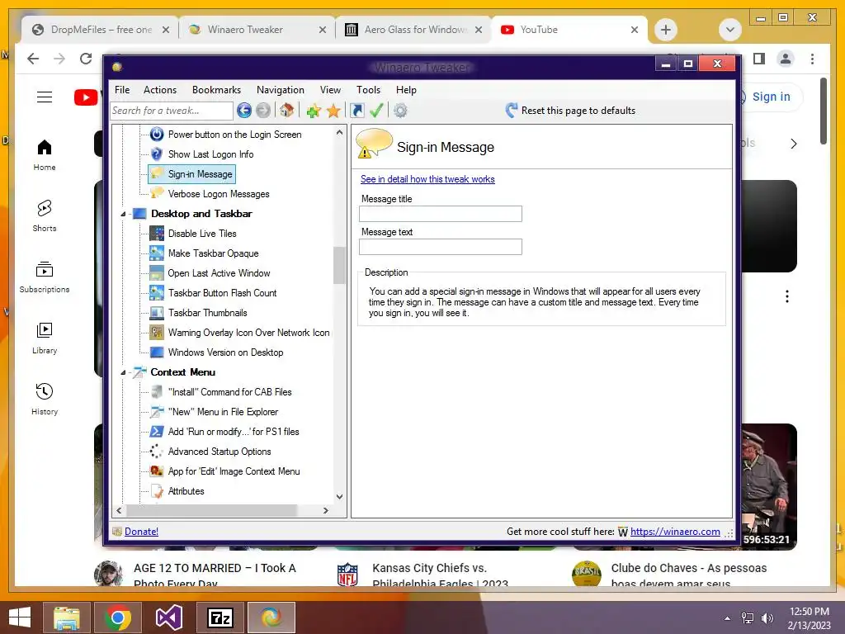Viewport: 845px width, 634px height.
Task: Select Power button on the Login Screen
Action: (234, 135)
